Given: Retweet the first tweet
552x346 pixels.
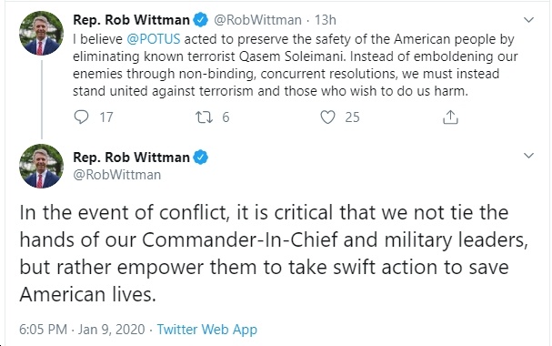Looking at the screenshot, I should 205,117.
